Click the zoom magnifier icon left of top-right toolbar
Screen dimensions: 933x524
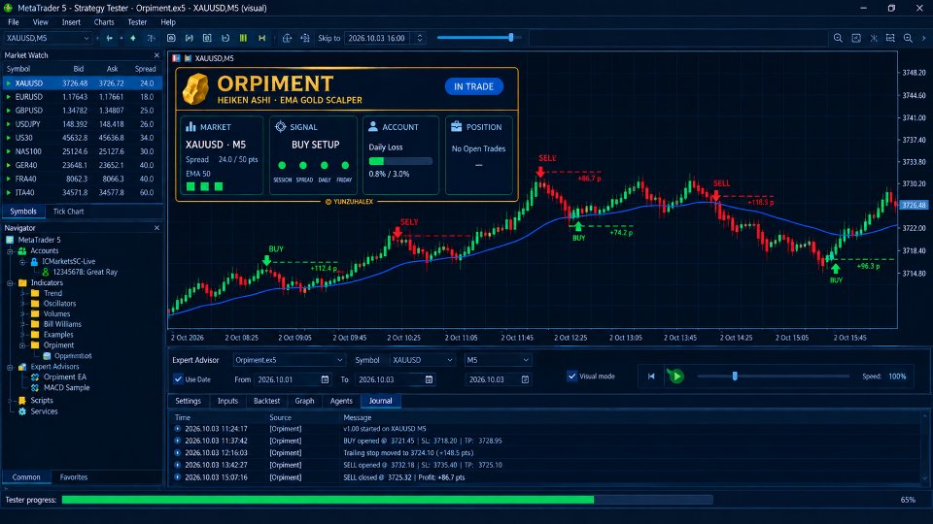tap(838, 38)
